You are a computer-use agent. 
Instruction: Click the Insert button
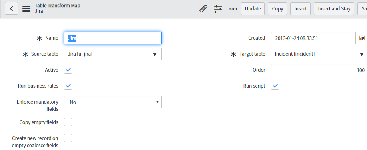pos(300,9)
